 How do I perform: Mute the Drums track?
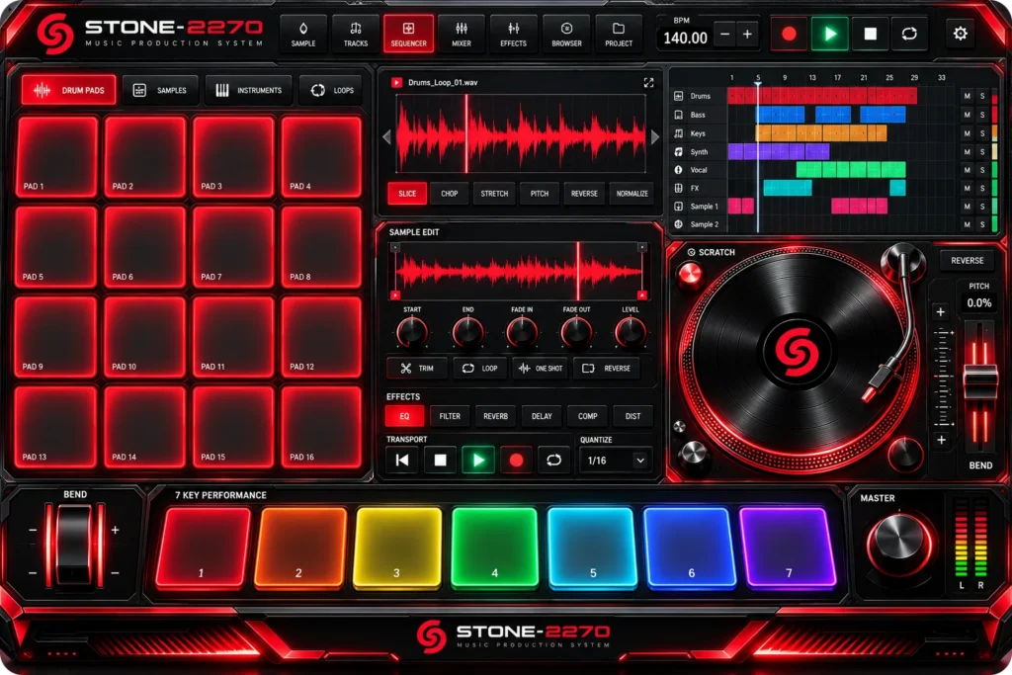tap(967, 96)
